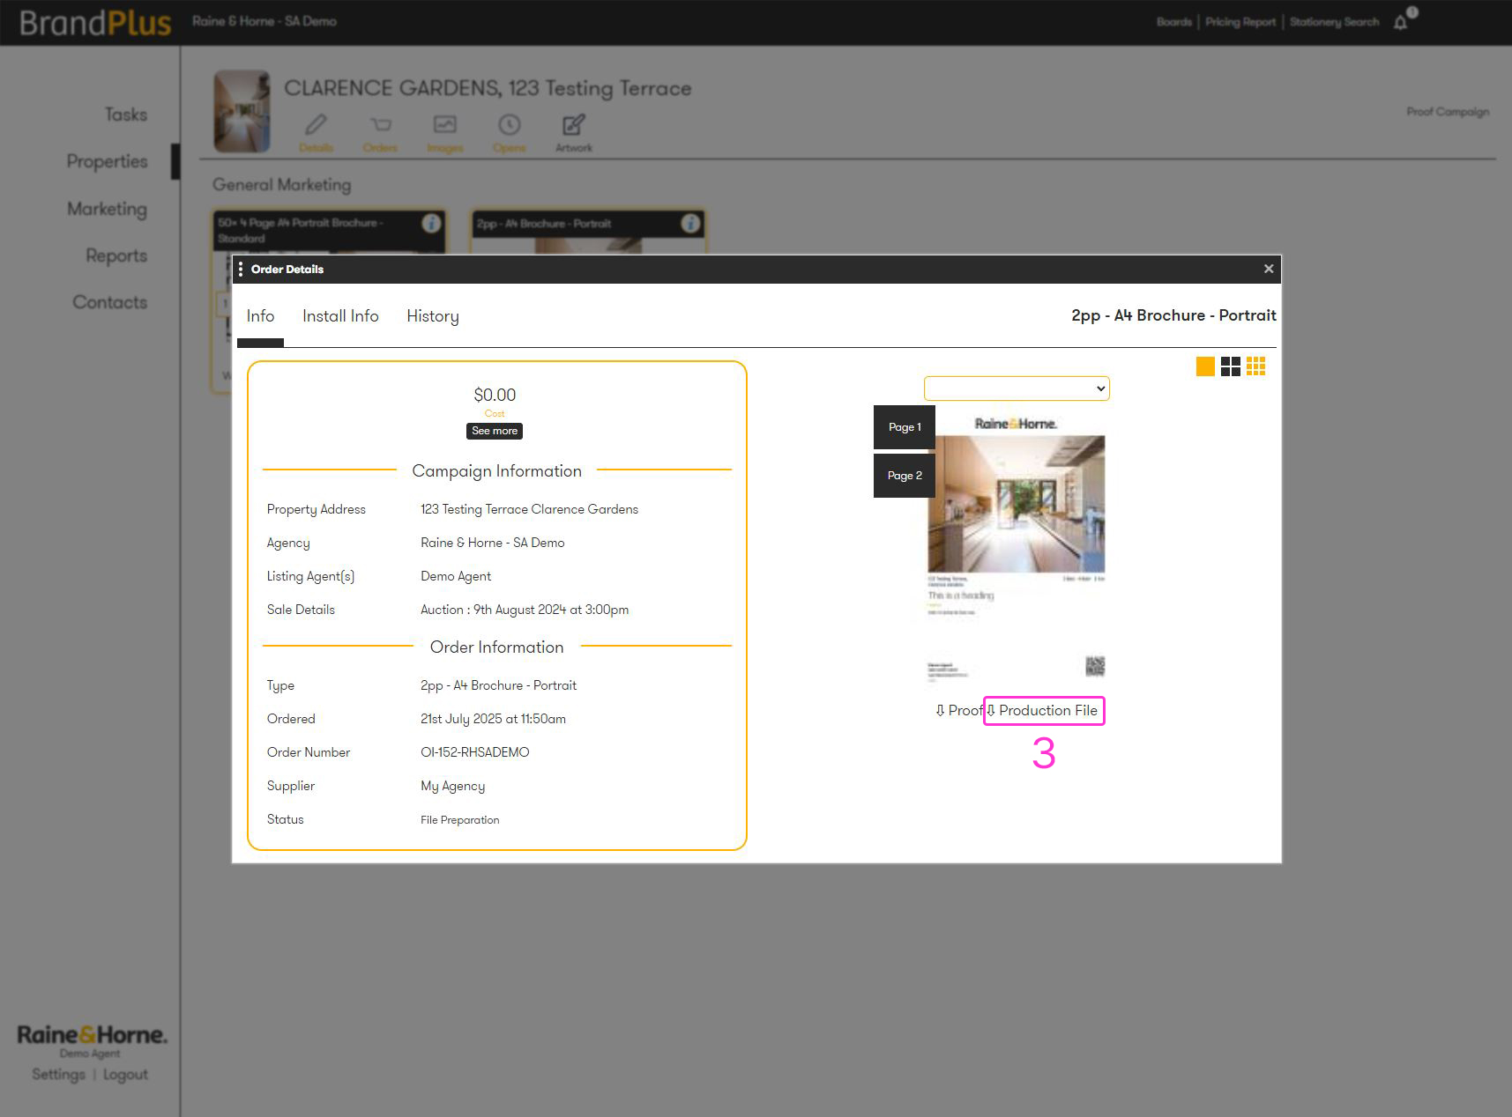Open Marketing in sidebar
The width and height of the screenshot is (1512, 1117).
click(x=107, y=209)
